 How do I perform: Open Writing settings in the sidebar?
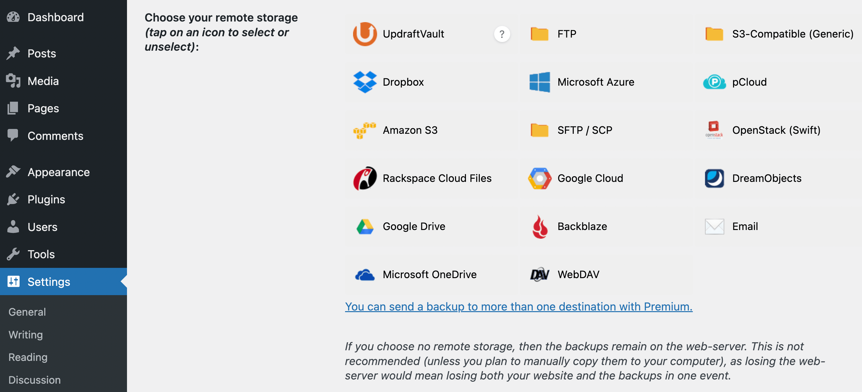point(25,335)
